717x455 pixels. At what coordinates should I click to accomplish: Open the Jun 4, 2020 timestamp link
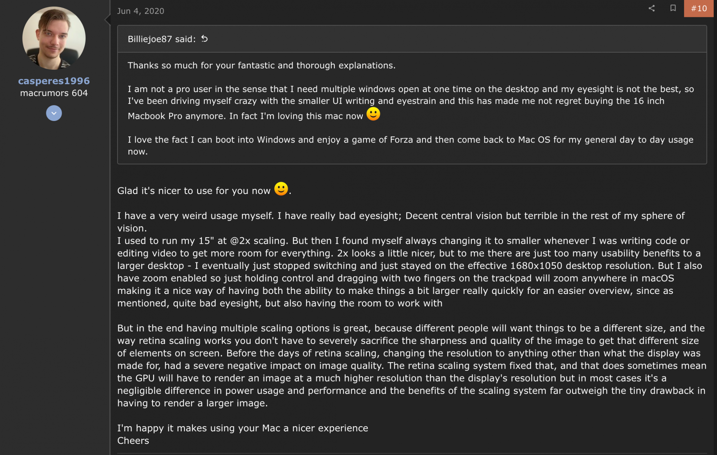tap(141, 11)
